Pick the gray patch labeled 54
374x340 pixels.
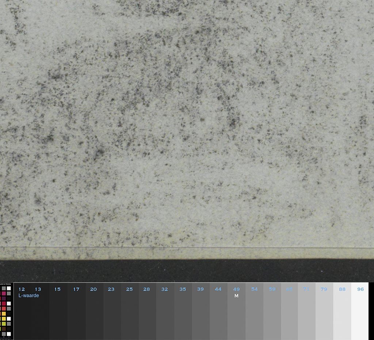(254, 314)
